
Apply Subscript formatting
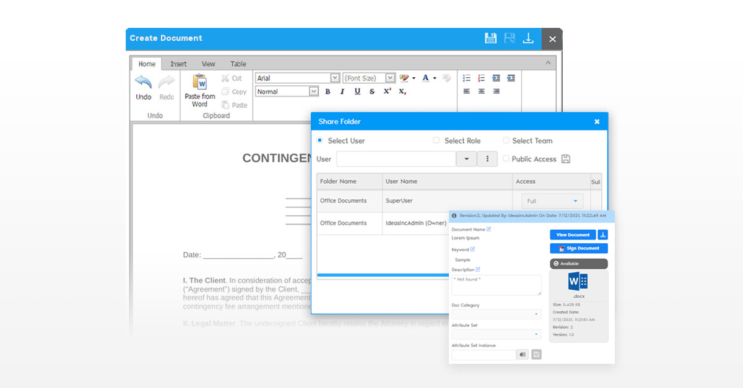pos(402,92)
